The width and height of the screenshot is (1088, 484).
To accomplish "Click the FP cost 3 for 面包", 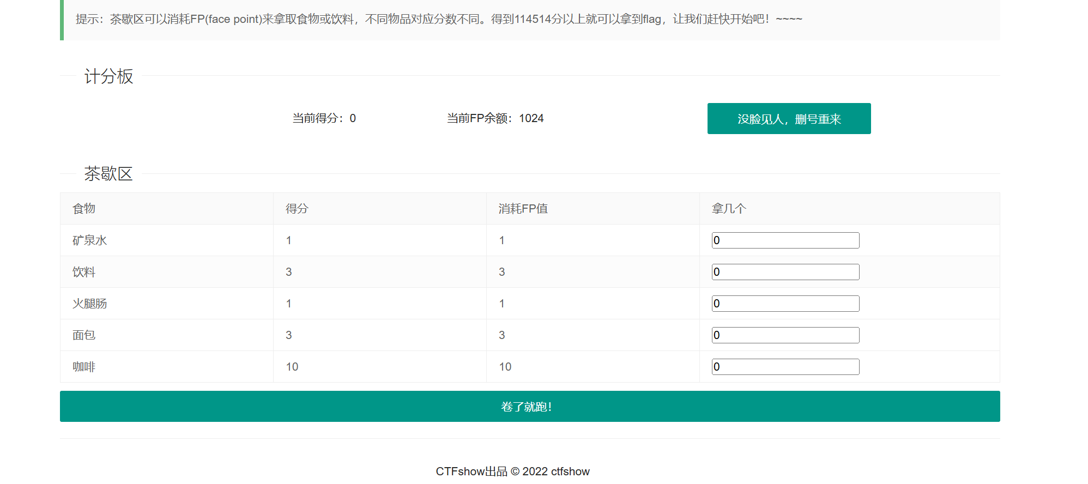I will click(502, 335).
